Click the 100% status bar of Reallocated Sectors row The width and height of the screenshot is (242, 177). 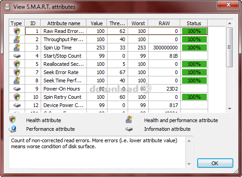tap(194, 64)
